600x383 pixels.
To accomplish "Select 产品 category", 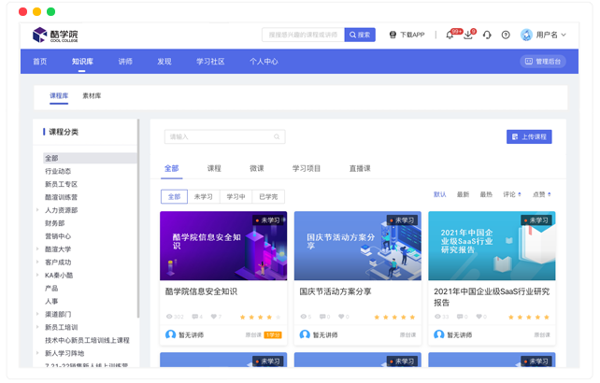I will [51, 288].
